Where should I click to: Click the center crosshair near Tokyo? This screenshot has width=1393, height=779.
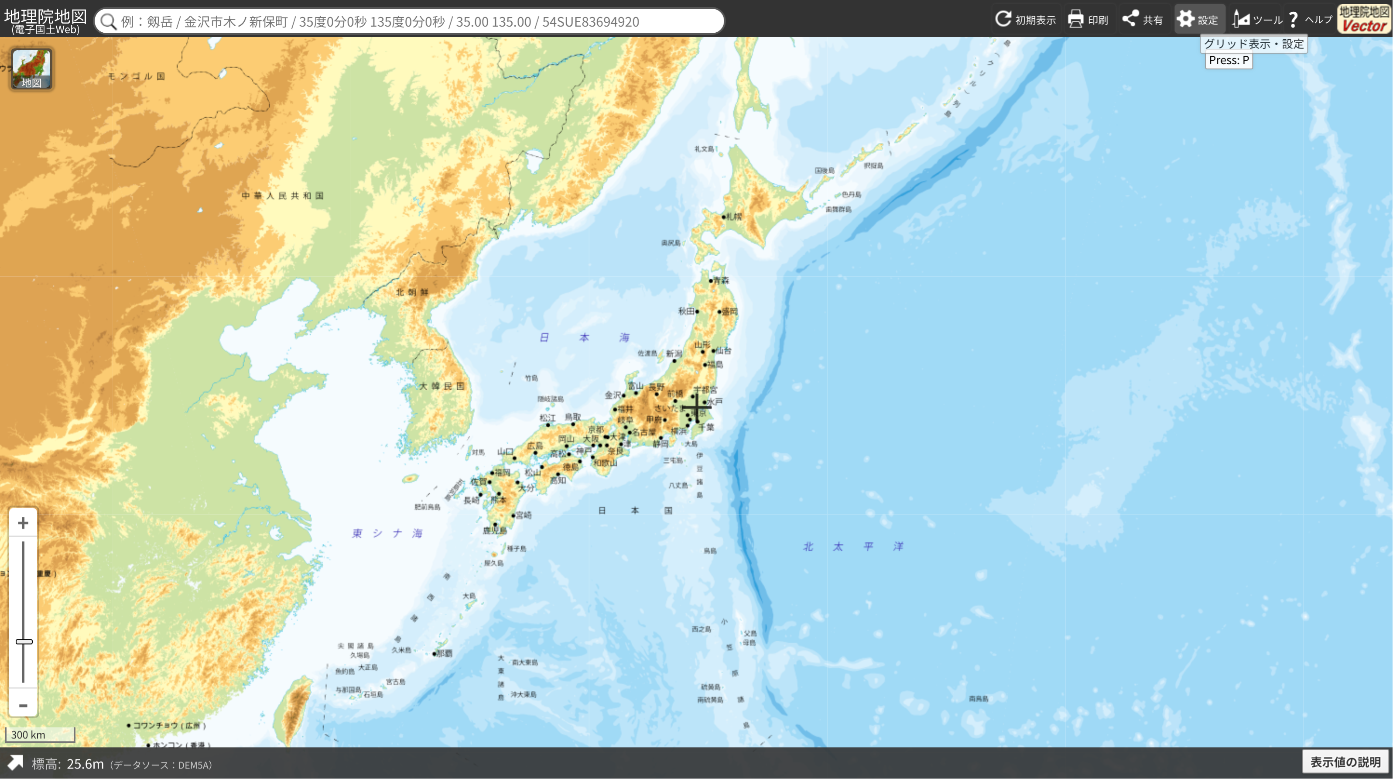click(696, 407)
